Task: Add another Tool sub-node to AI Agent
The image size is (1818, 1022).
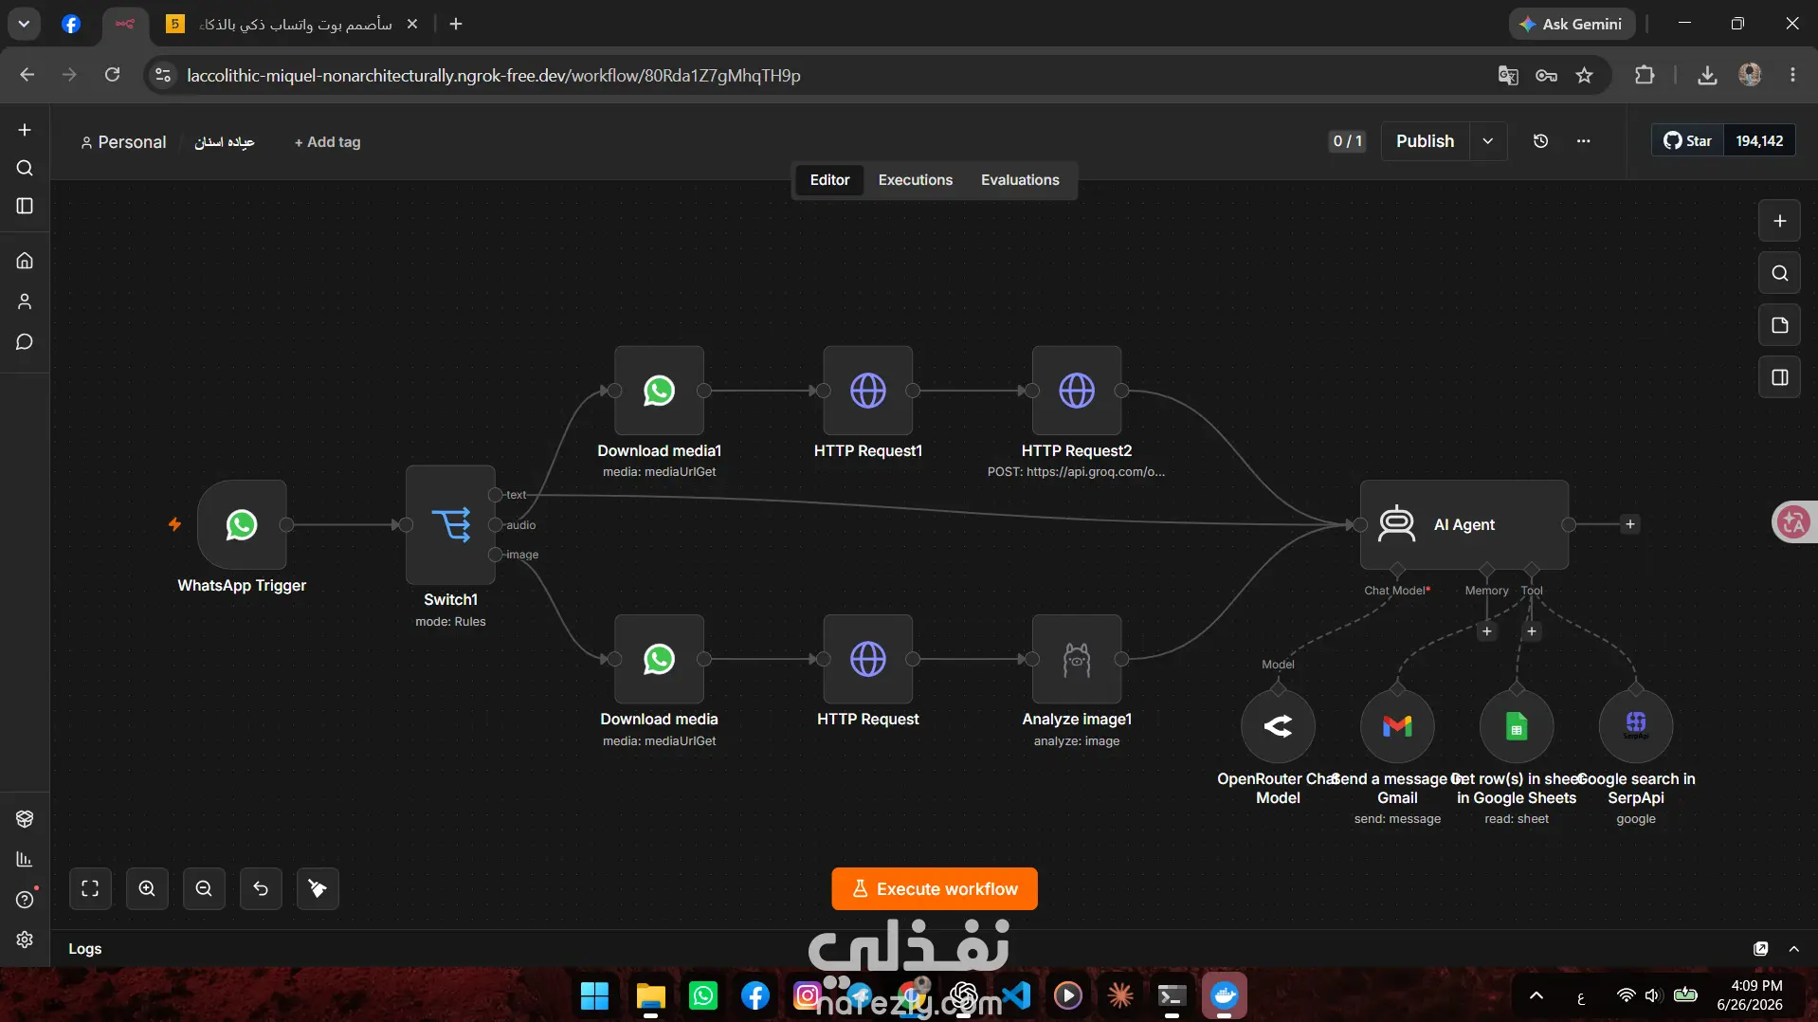Action: (1532, 631)
